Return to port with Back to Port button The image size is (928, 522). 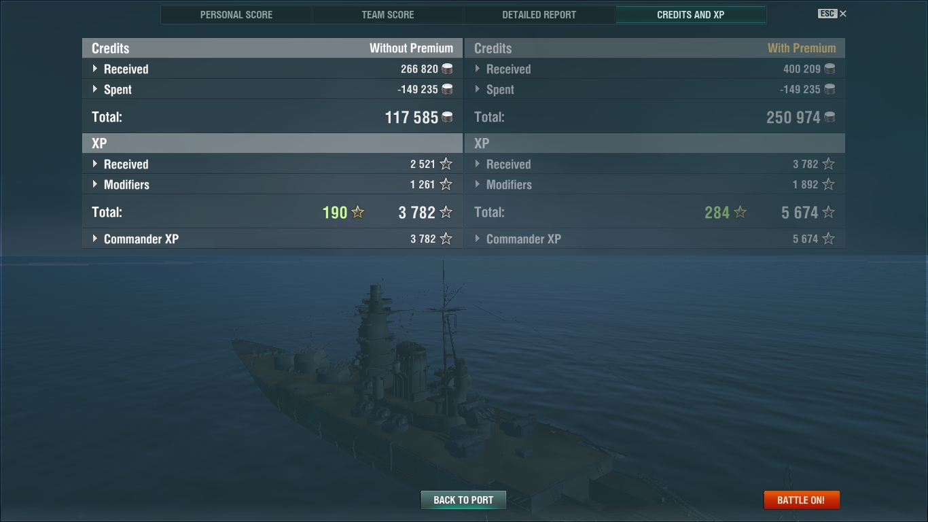click(x=463, y=500)
